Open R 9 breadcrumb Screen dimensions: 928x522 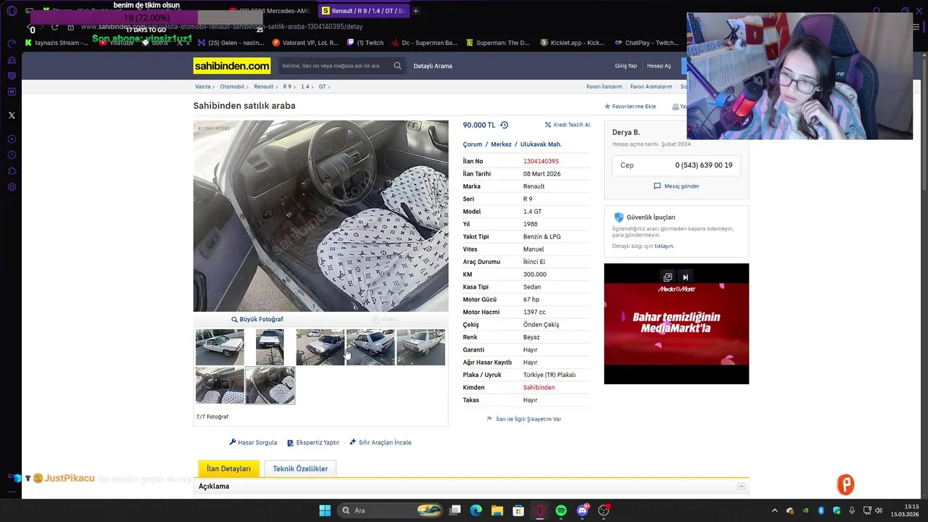tap(287, 86)
